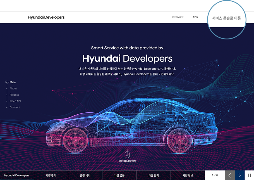Go to previous slide with left arrow

pos(230,175)
